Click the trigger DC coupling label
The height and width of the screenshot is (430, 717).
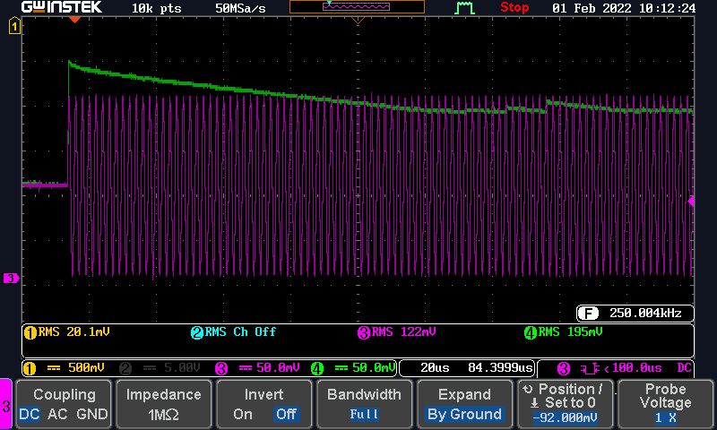(684, 368)
